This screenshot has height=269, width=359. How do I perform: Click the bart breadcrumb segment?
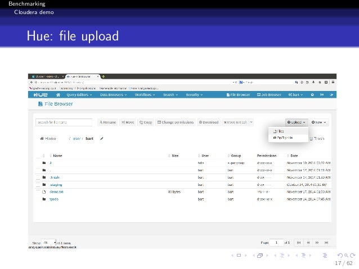pyautogui.click(x=89, y=139)
